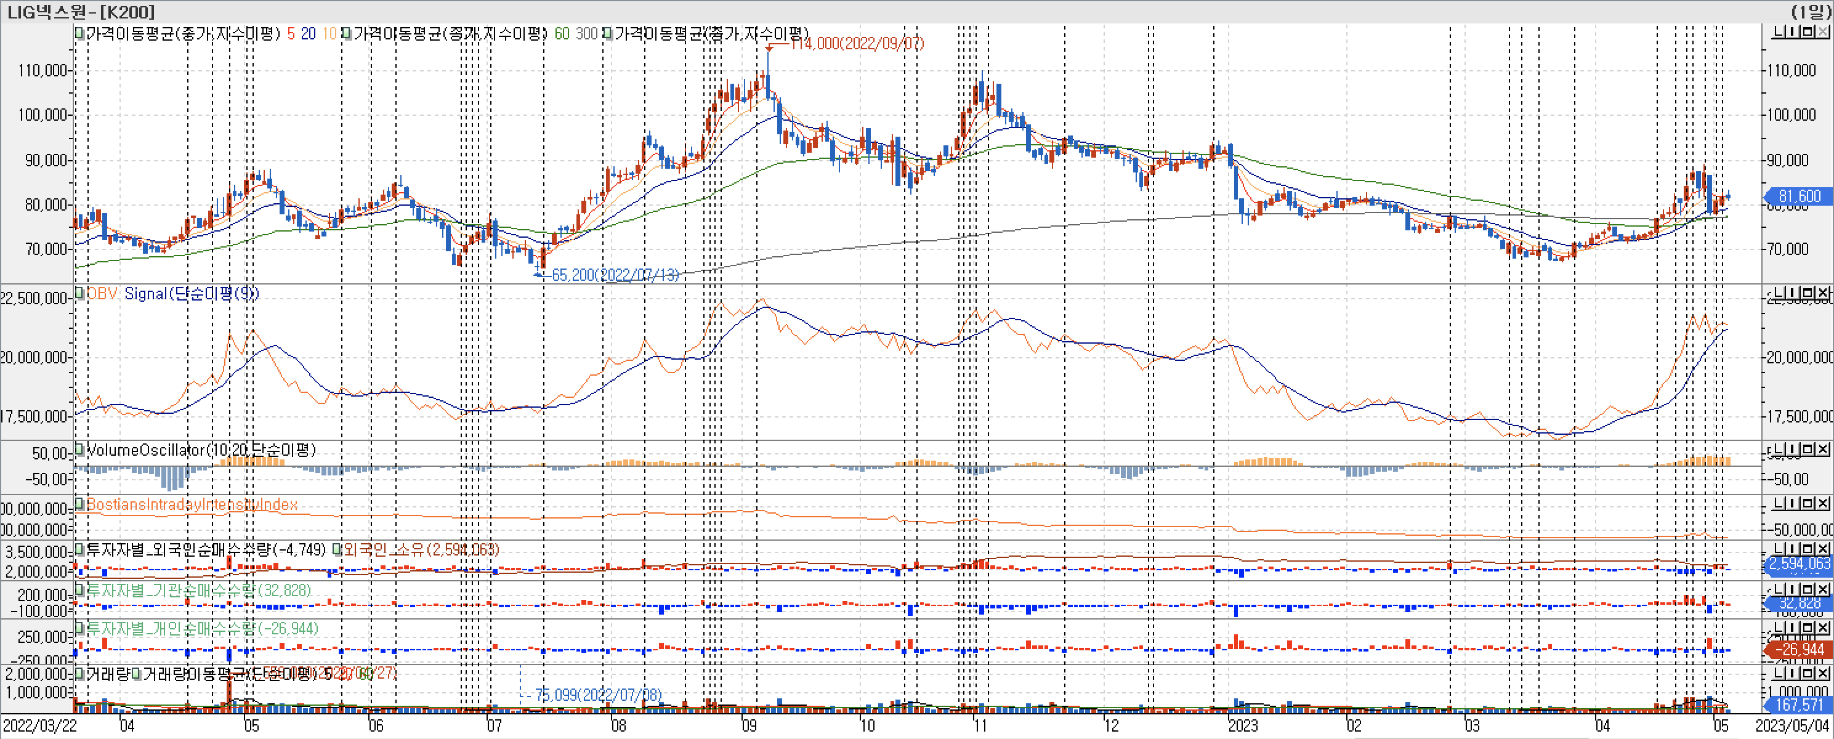Maximize the volume (거래량) panel at the bottom
This screenshot has height=739, width=1834.
(1808, 672)
